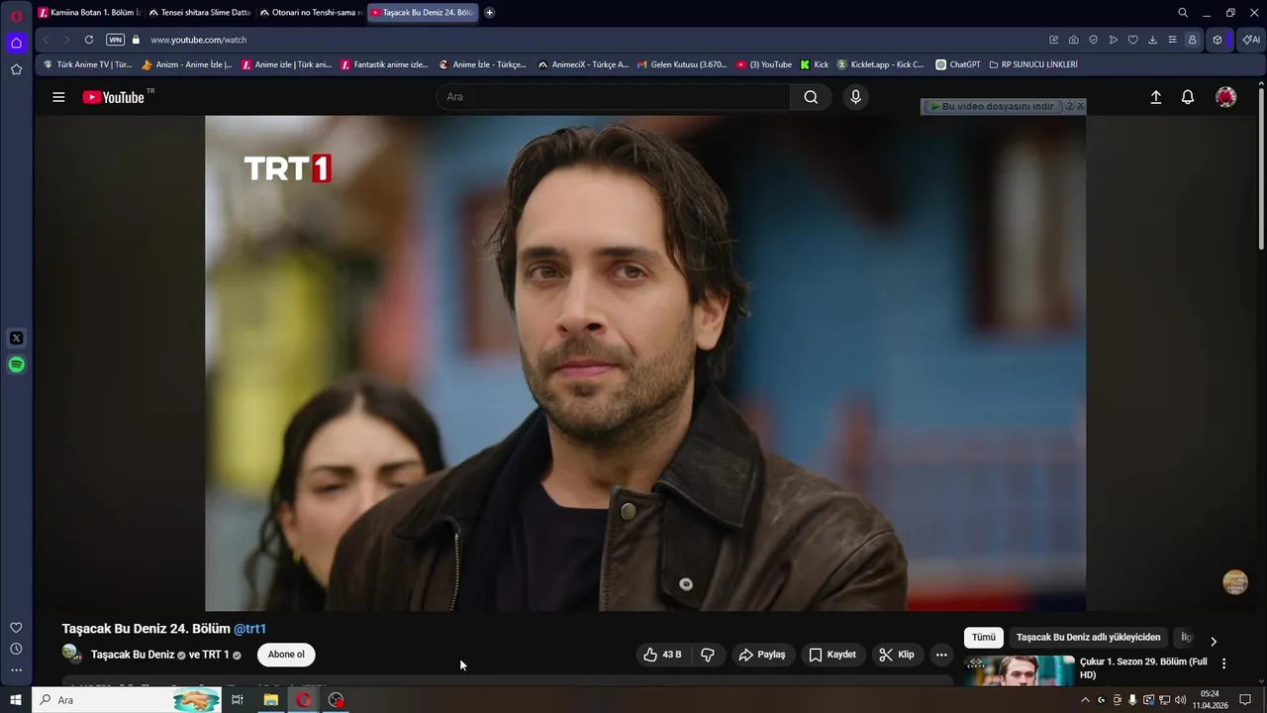
Task: Open Opera easy setup sliders icon
Action: tap(1173, 40)
